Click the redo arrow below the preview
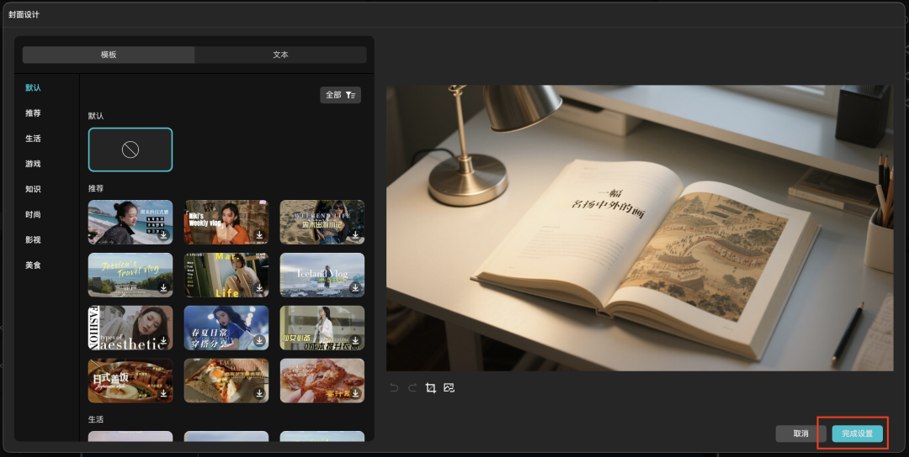Image resolution: width=909 pixels, height=457 pixels. 412,388
